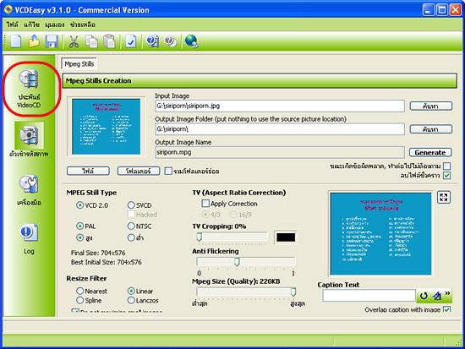Select the NTSC radio button

coord(131,226)
